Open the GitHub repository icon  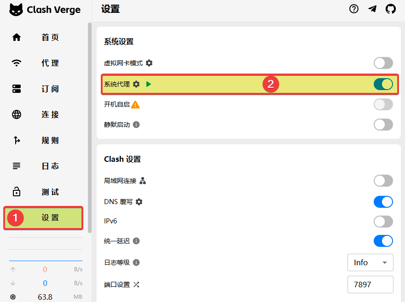[x=391, y=9]
